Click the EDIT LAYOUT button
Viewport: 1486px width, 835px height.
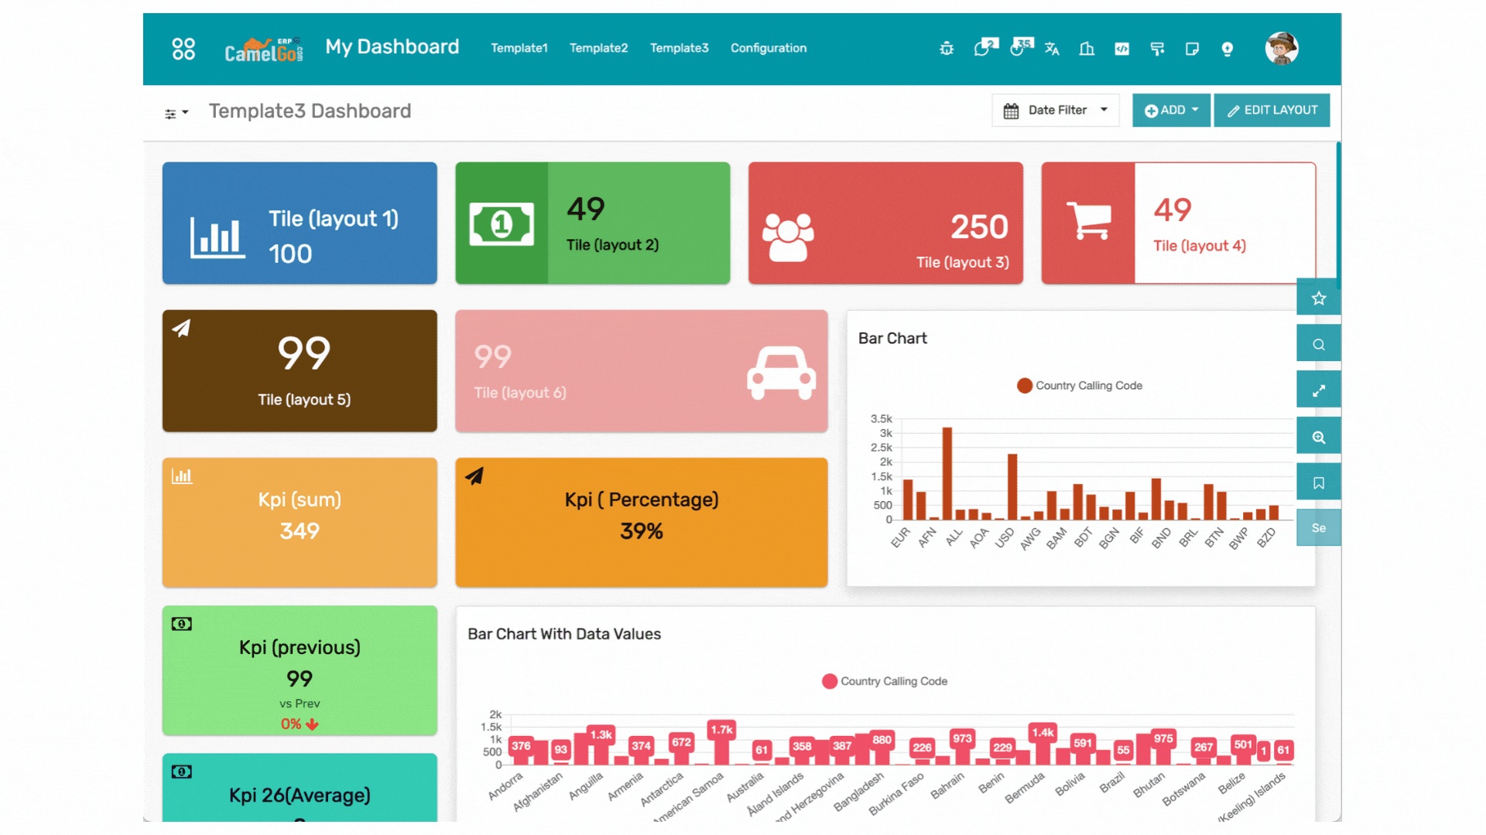click(1272, 110)
